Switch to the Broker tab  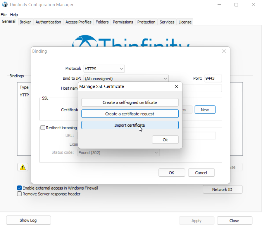(25, 22)
